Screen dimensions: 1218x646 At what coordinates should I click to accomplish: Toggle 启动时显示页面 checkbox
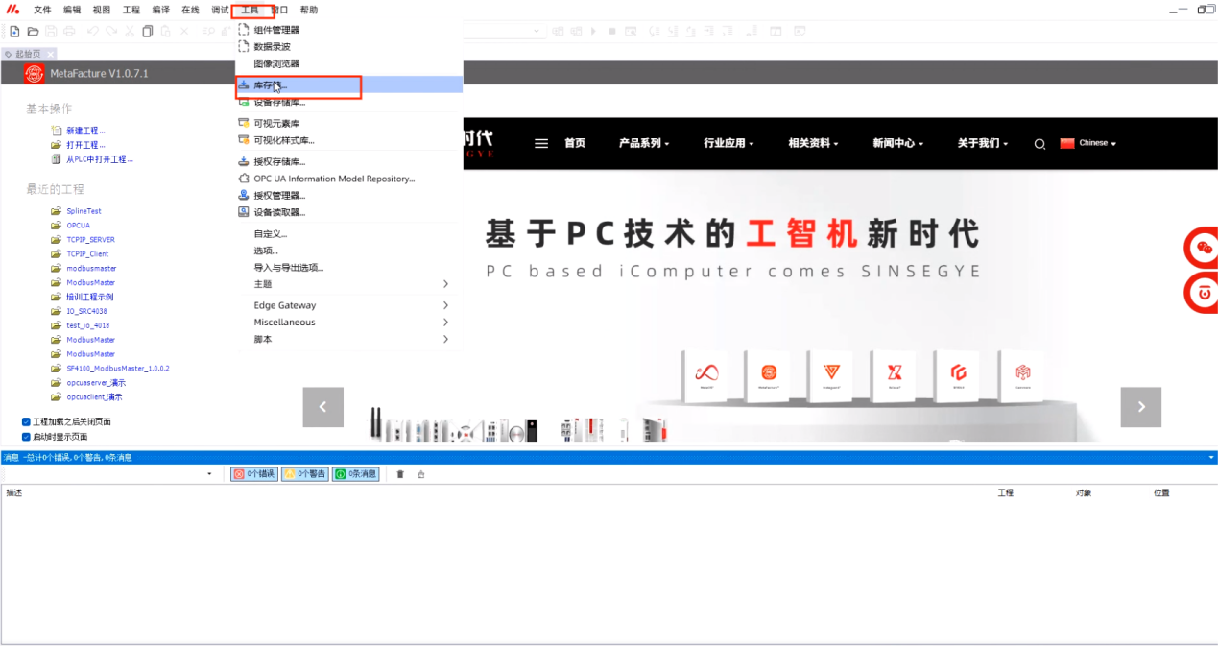click(x=26, y=437)
